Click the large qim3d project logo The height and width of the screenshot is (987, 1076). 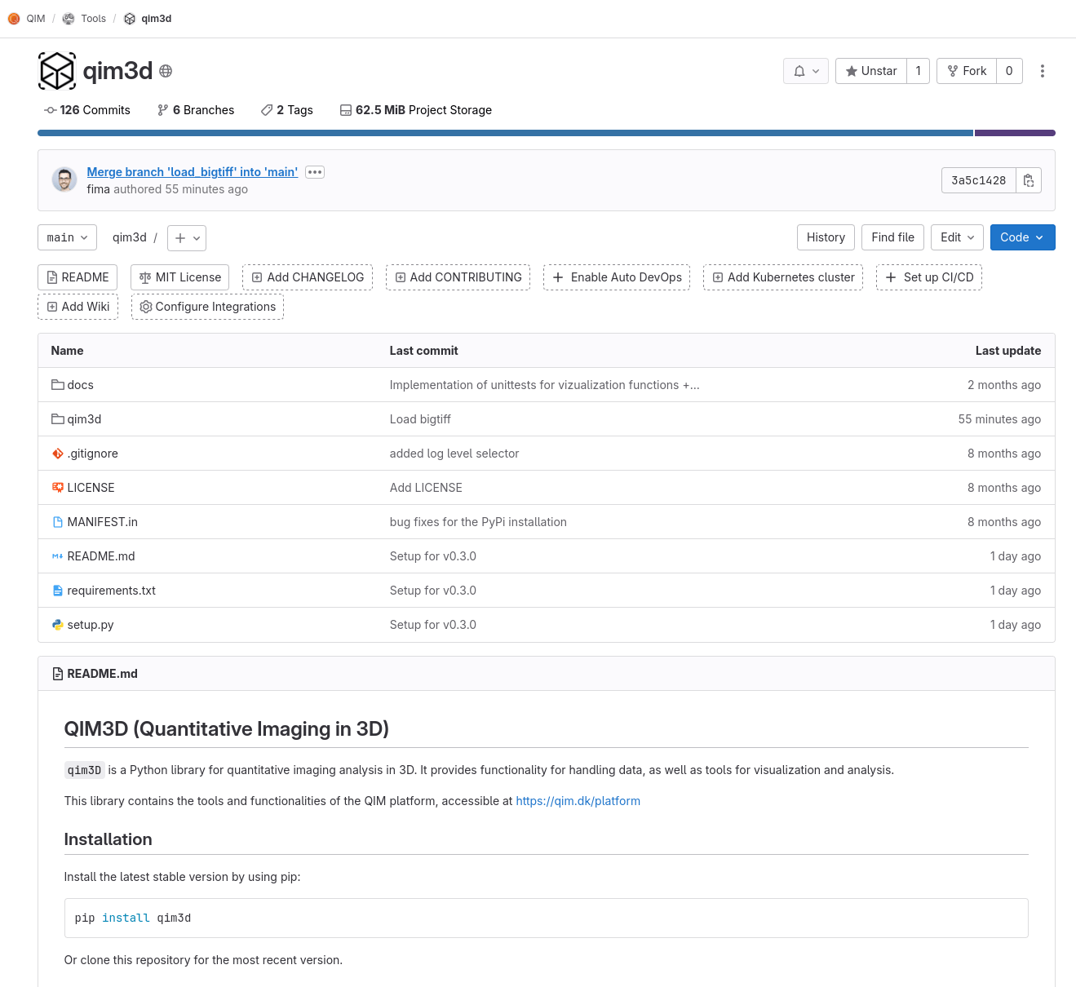(57, 71)
